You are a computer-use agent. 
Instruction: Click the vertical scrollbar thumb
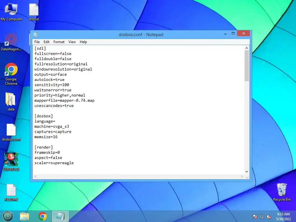[247, 66]
